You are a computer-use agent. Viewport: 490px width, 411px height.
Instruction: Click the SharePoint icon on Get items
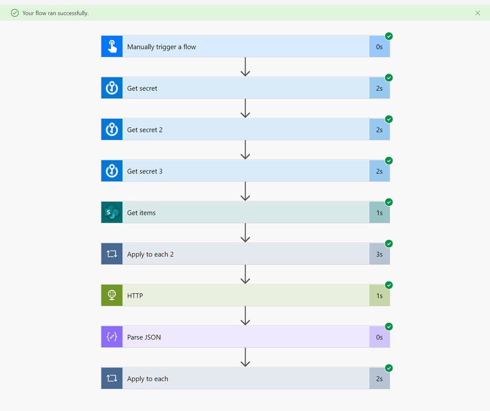pyautogui.click(x=112, y=212)
